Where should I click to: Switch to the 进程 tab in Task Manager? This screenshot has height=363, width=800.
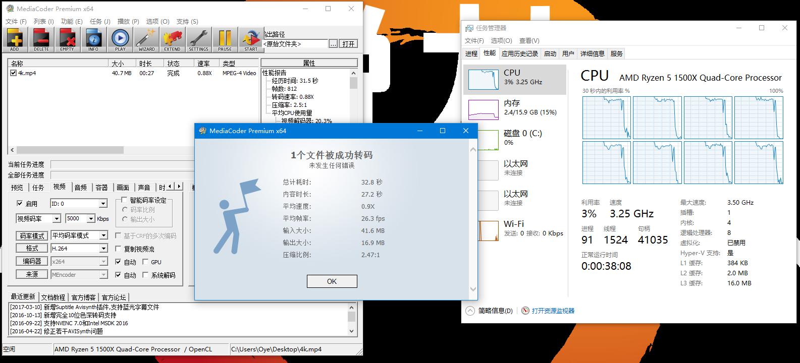471,53
